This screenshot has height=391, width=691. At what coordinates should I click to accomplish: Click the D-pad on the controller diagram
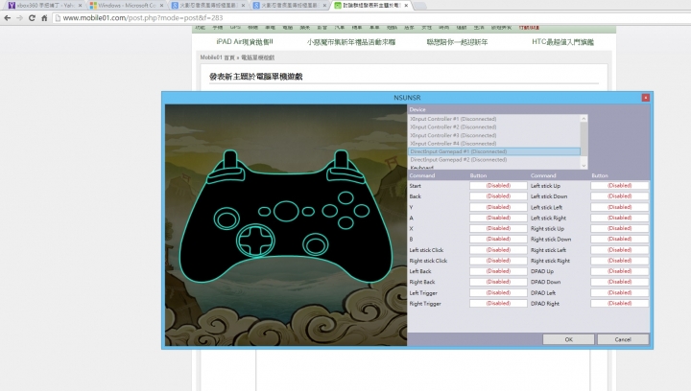coord(255,241)
